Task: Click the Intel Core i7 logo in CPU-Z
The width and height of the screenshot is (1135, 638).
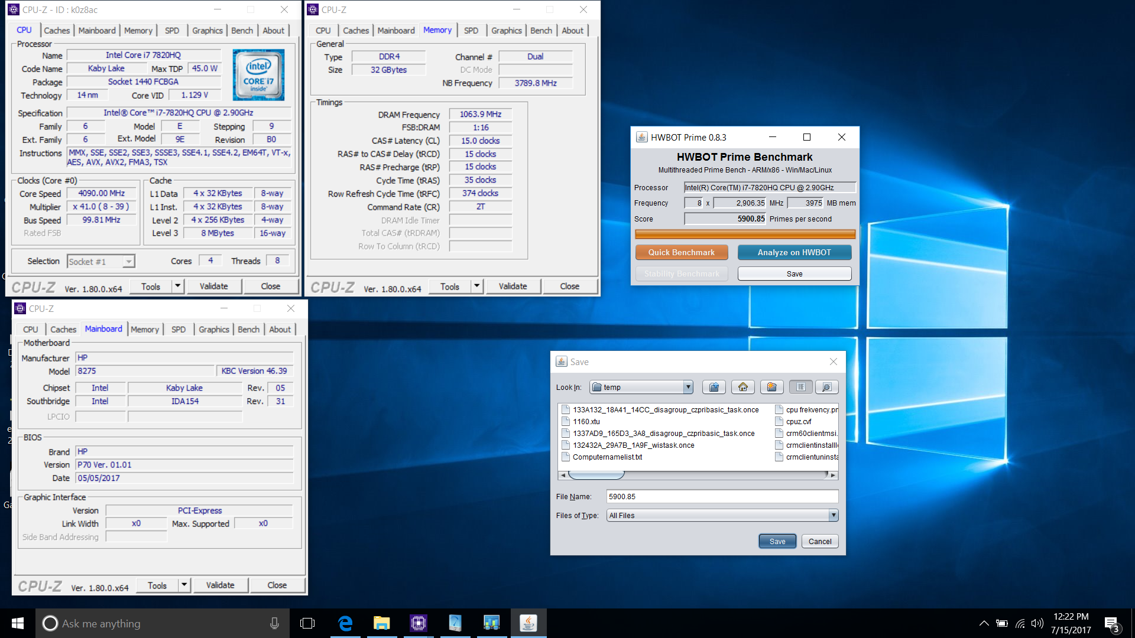Action: 258,75
